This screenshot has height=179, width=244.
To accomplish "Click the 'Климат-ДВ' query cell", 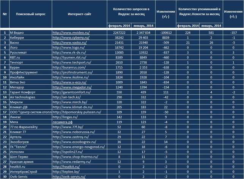I will point(30,107).
